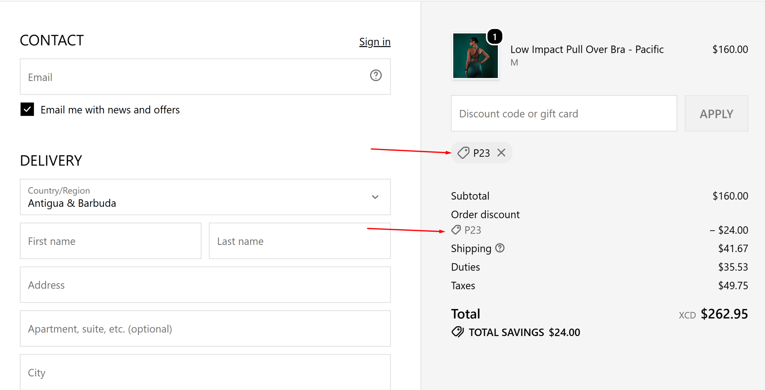Click the P23 order discount tag icon
The image size is (765, 390).
coord(456,230)
